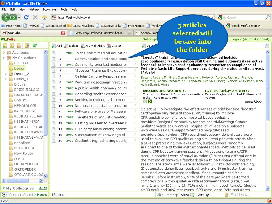The image size is (272, 204).
Task: Click the Journal Abbr. toolbar button
Action: point(93,46)
